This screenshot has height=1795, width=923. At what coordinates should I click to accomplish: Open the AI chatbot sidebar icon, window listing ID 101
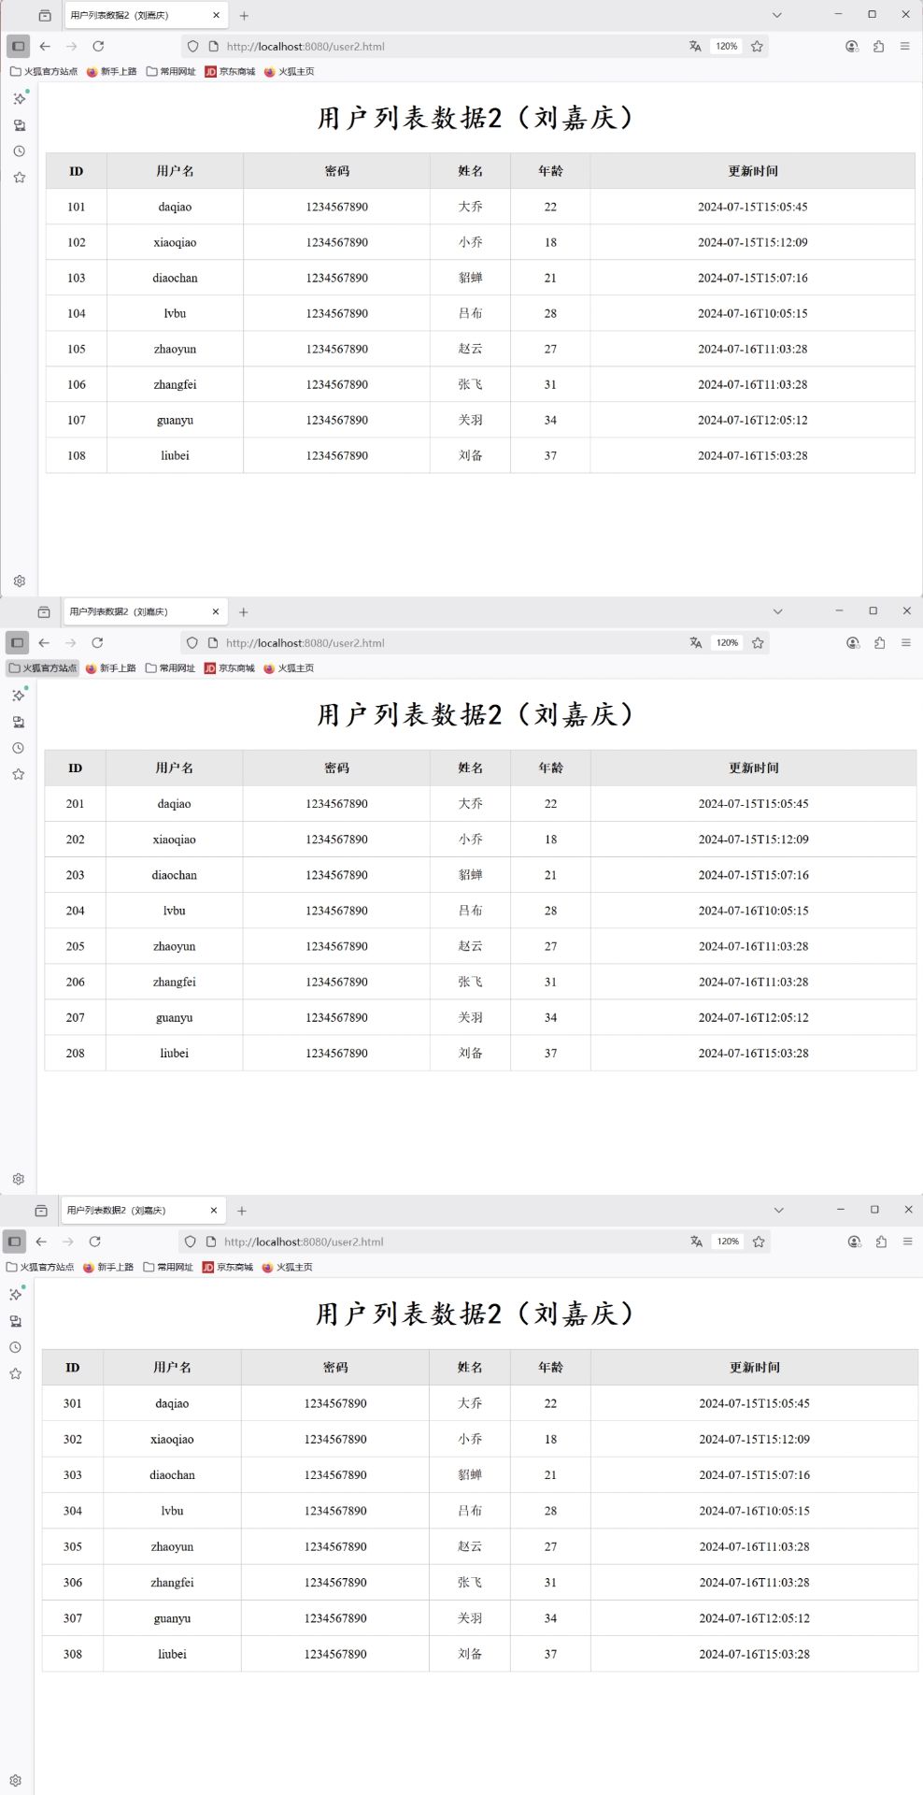pyautogui.click(x=20, y=98)
